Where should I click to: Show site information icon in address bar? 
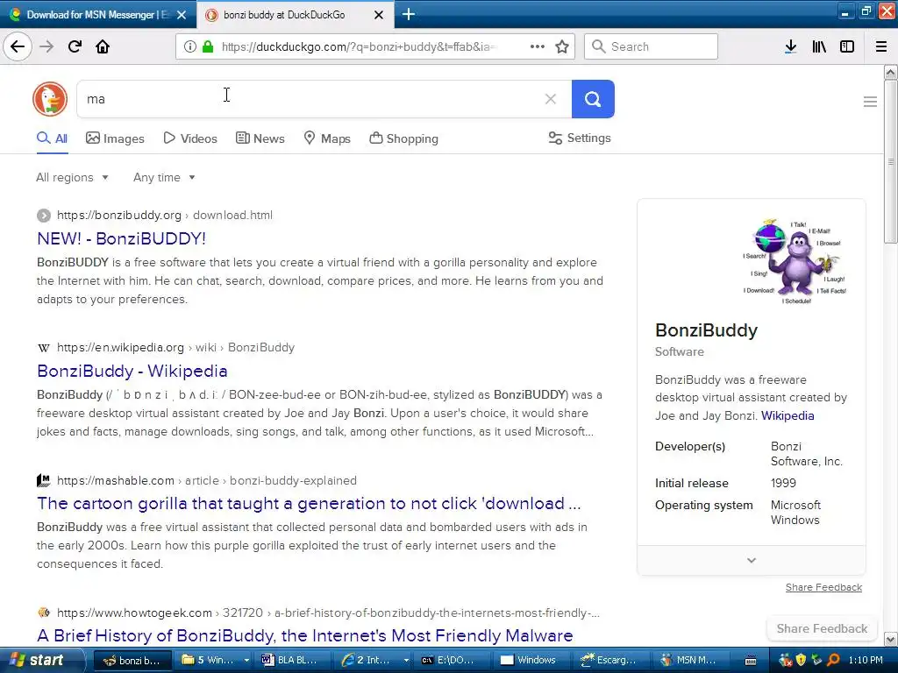(x=189, y=46)
